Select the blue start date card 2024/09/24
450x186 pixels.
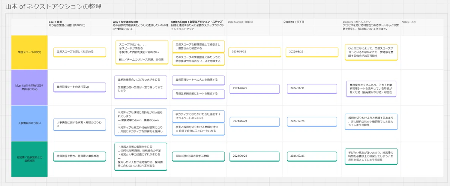click(x=255, y=121)
